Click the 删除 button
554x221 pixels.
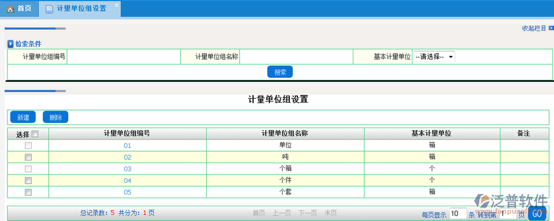(55, 117)
